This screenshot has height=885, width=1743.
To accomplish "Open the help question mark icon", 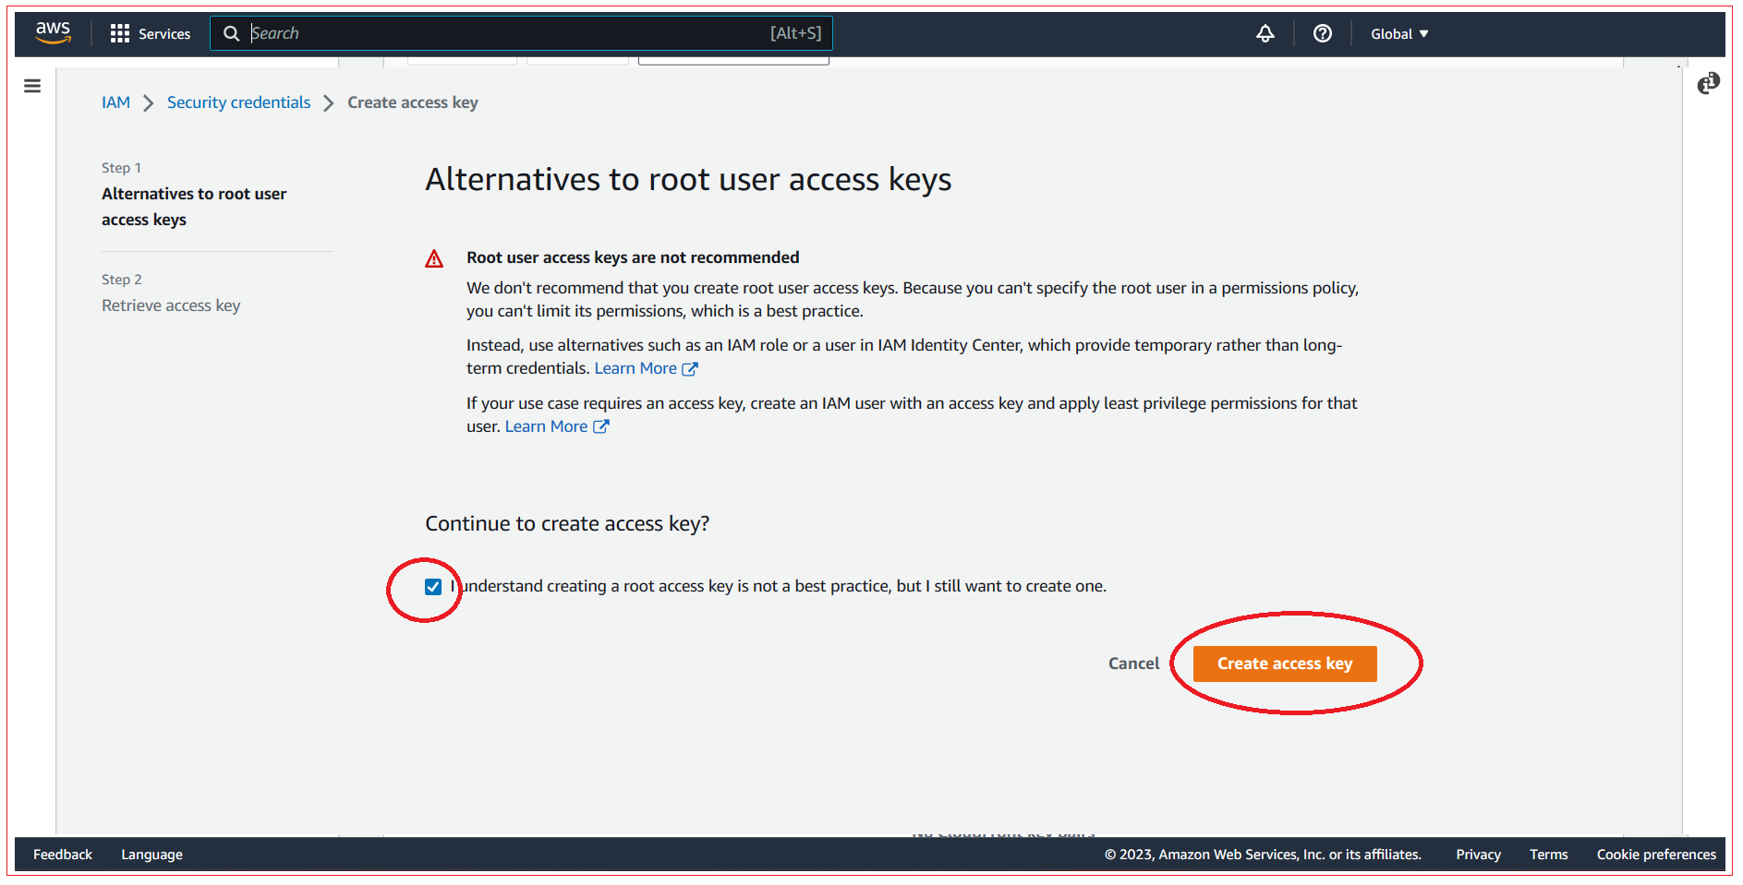I will [1323, 33].
